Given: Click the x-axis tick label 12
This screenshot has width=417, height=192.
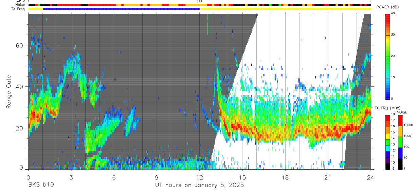Looking at the screenshot, I should (x=199, y=178).
